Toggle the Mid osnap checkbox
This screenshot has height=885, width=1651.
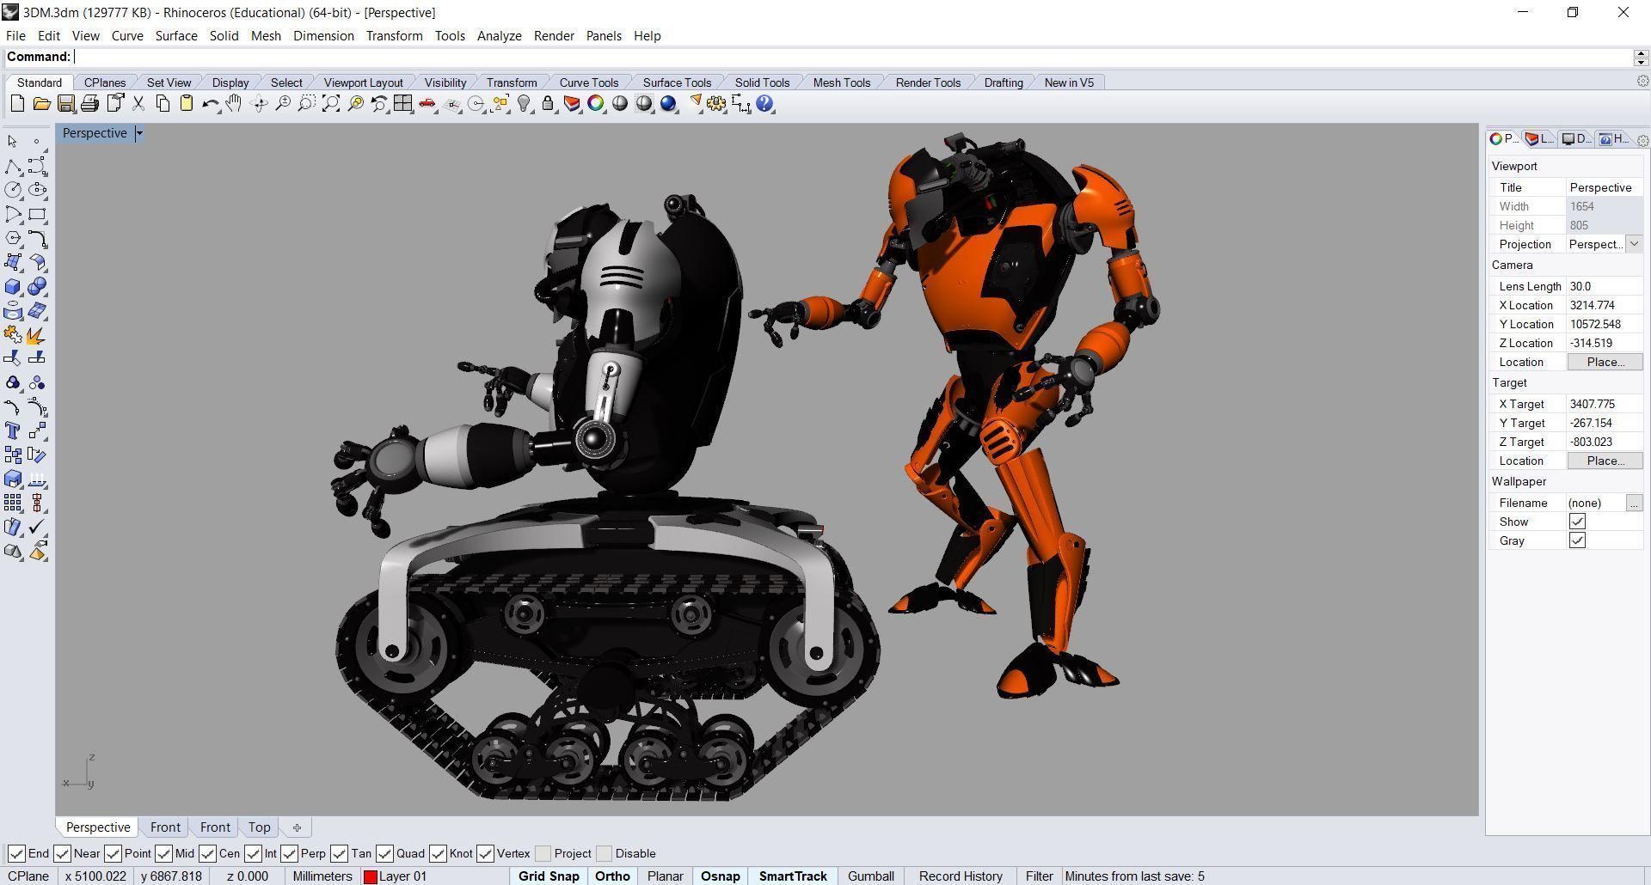(163, 853)
